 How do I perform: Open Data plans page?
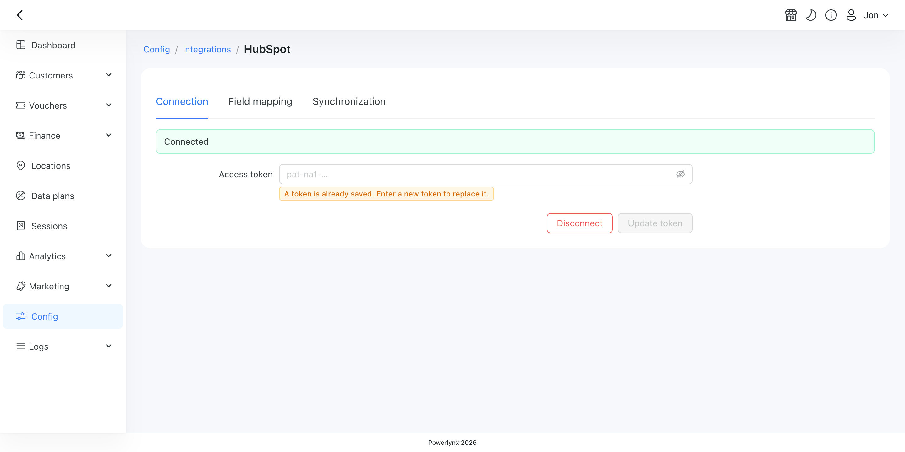pyautogui.click(x=63, y=196)
